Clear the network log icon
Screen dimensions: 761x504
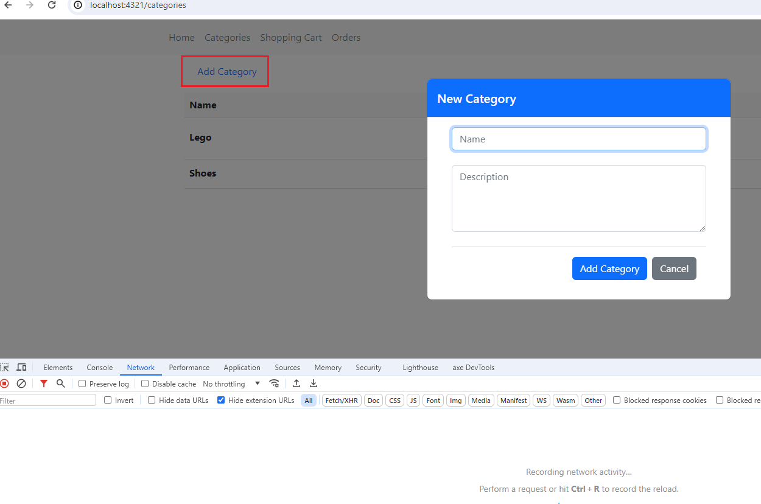coord(21,383)
